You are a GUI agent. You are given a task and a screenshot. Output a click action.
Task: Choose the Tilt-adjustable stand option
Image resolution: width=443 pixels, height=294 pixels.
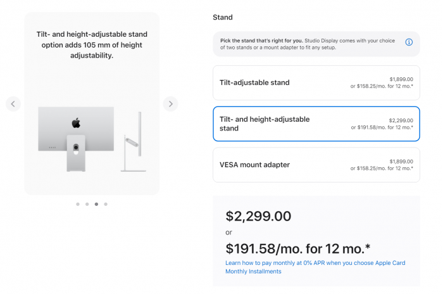pos(316,82)
